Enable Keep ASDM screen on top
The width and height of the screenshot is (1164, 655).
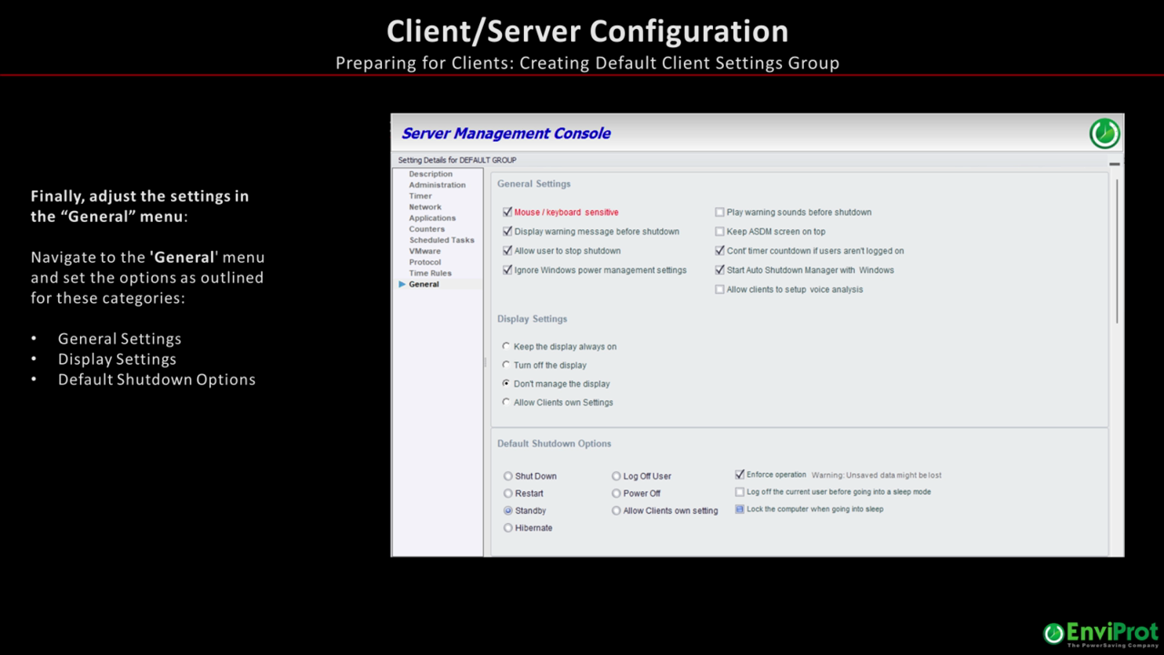tap(719, 231)
